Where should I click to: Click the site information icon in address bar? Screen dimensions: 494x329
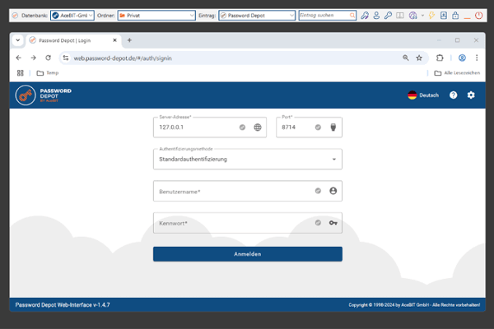[66, 58]
